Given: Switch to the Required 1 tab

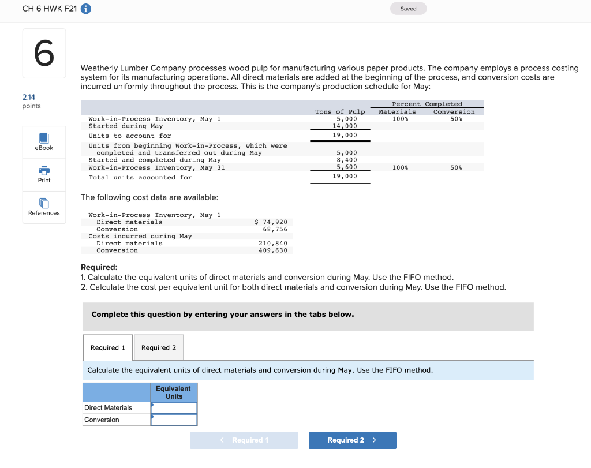Looking at the screenshot, I should [x=108, y=347].
